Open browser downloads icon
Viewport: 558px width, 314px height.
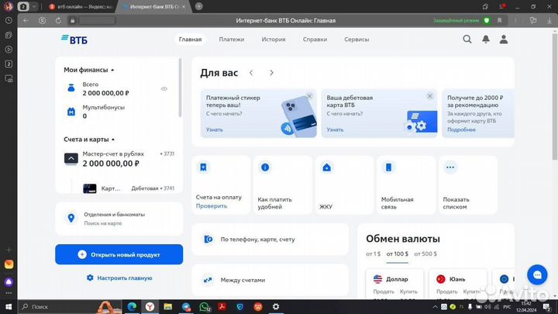(x=549, y=21)
